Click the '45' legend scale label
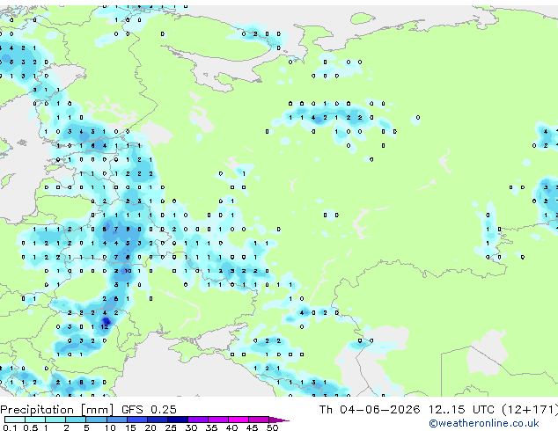558x431 pixels. pos(252,427)
